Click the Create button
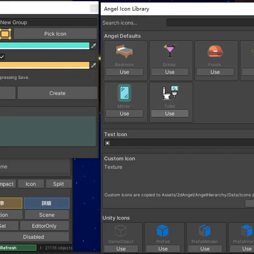The image size is (254, 254). 57,93
